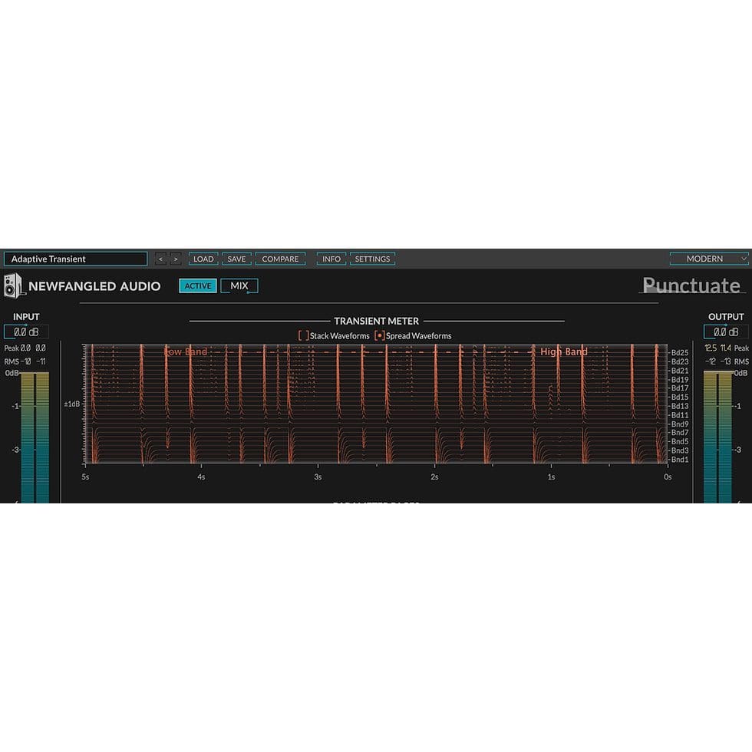Click the 'Bd23' band label
The image size is (752, 752).
680,361
